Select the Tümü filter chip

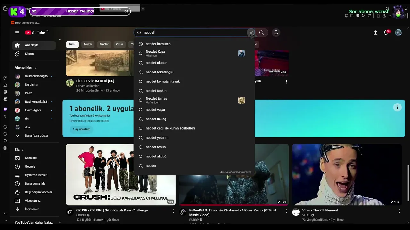click(72, 44)
